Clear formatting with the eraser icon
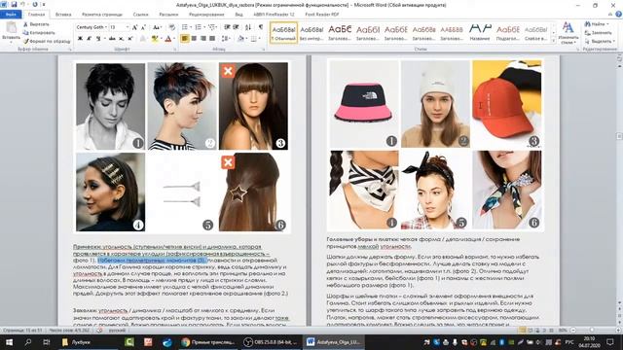Image resolution: width=623 pixels, height=350 pixels. click(x=171, y=27)
